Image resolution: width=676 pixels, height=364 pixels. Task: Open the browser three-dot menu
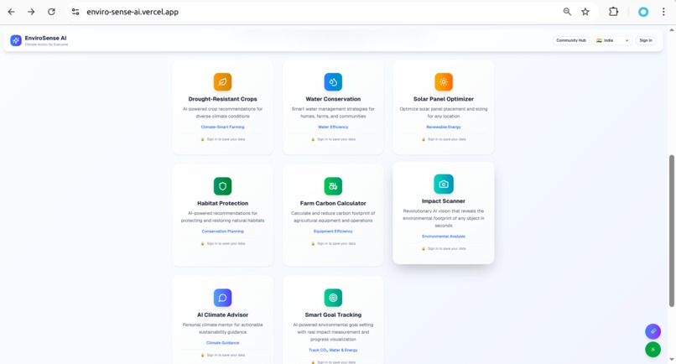coord(663,12)
